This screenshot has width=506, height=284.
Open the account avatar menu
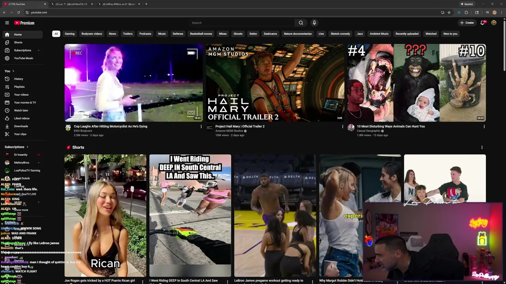tap(494, 23)
